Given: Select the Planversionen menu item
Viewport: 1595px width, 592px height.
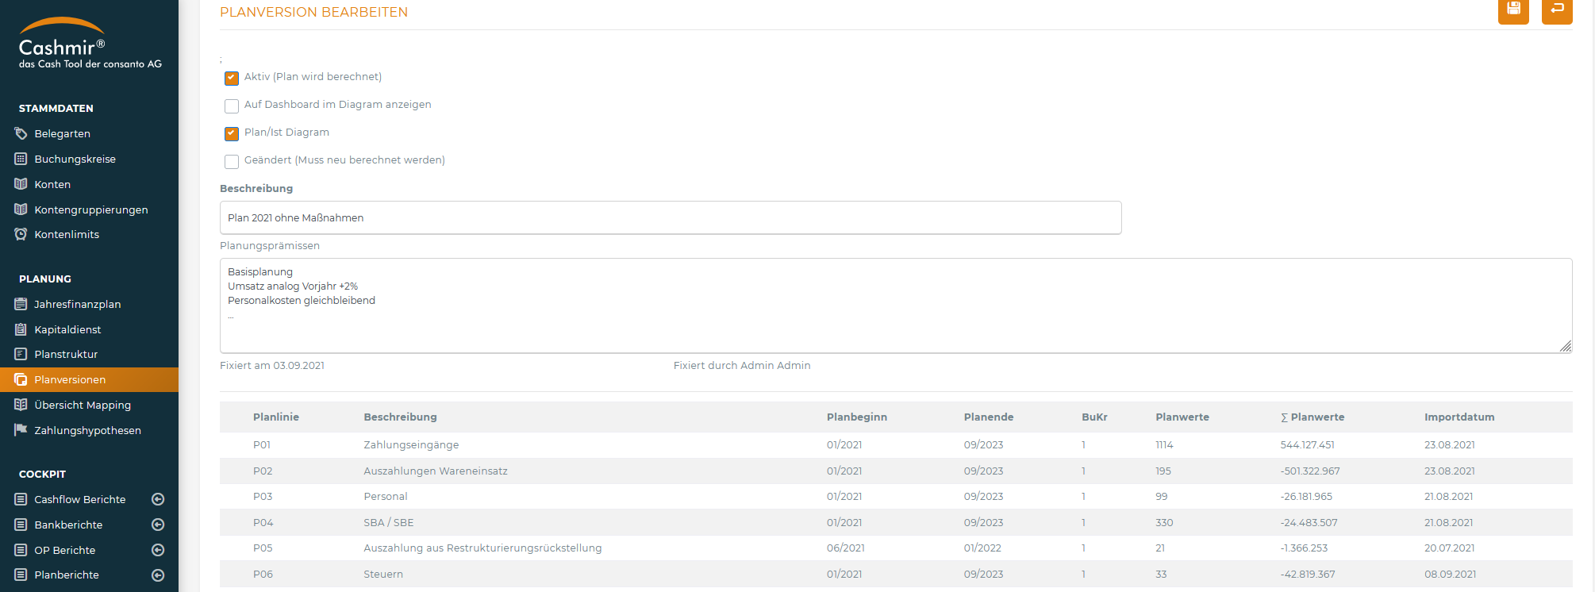Looking at the screenshot, I should [x=70, y=379].
